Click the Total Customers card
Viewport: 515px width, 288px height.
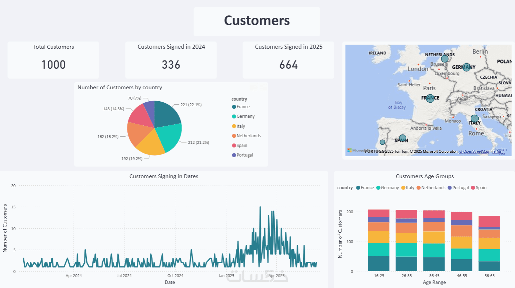click(53, 60)
